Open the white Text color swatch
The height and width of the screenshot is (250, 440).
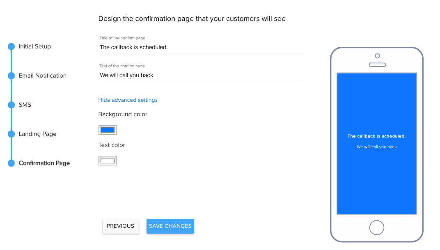[x=108, y=161]
